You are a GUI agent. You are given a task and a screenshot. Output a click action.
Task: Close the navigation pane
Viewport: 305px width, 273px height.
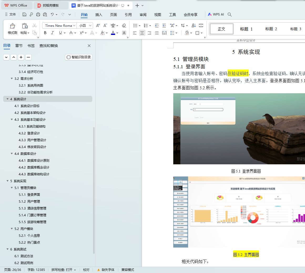89,46
